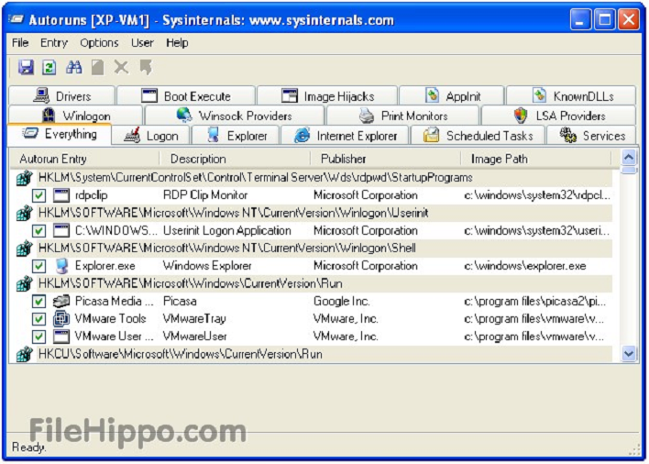Uncheck the rdpclip autorun entry
The width and height of the screenshot is (649, 464).
pyautogui.click(x=38, y=195)
